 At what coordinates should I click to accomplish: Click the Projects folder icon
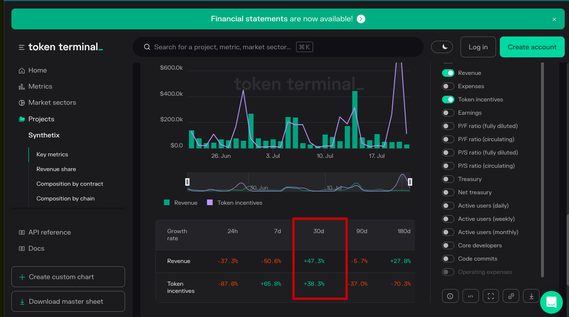coord(21,119)
